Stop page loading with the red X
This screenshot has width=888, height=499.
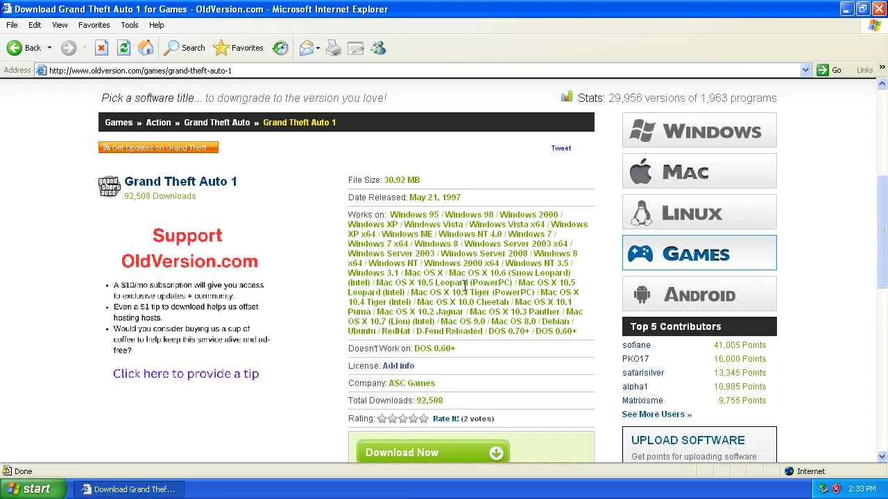(x=101, y=48)
